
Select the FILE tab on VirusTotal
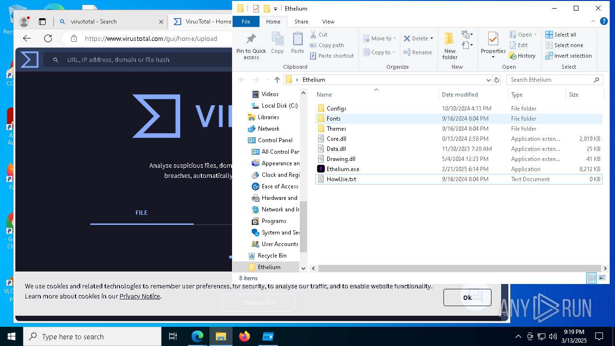[x=141, y=212]
